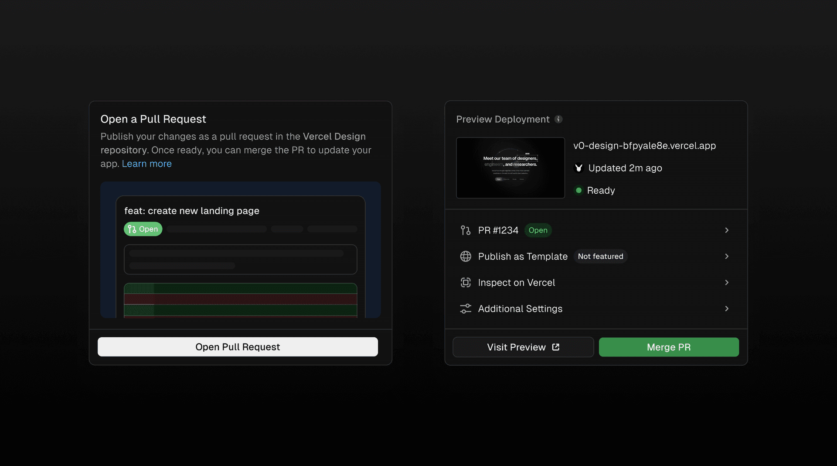Expand Publish as Template chevron arrow

(x=727, y=257)
